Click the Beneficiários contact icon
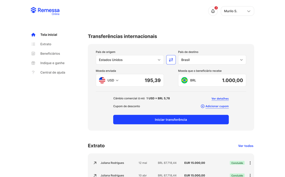Screen dimensions: 285x177 pyautogui.click(x=33, y=54)
